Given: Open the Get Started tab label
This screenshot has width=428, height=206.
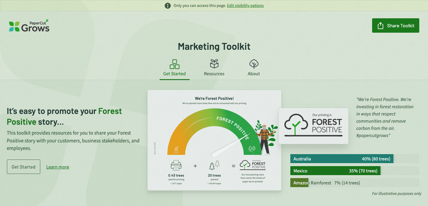Looking at the screenshot, I should [x=174, y=74].
